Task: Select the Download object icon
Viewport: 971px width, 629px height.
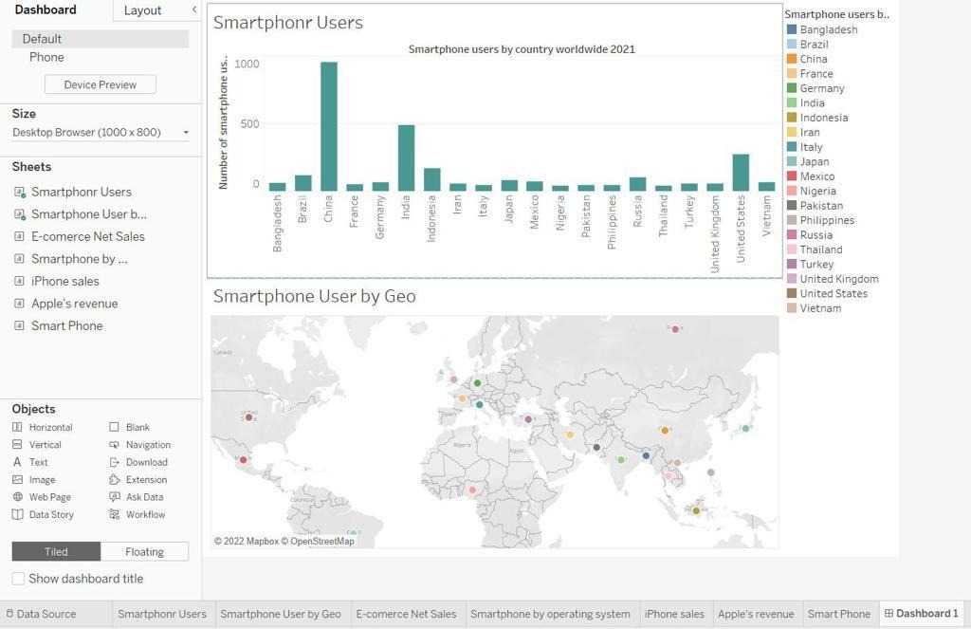Action: pyautogui.click(x=114, y=462)
